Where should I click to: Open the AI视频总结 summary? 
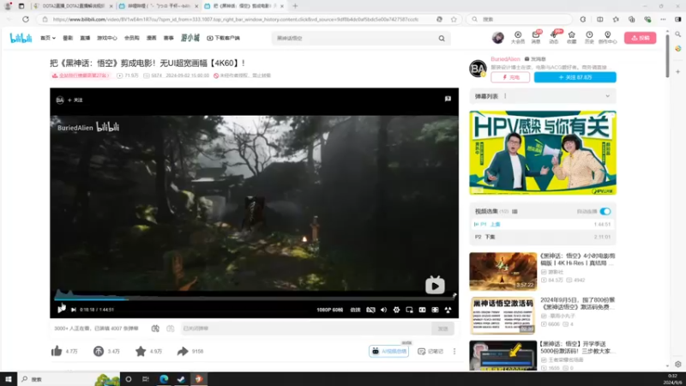pos(389,352)
